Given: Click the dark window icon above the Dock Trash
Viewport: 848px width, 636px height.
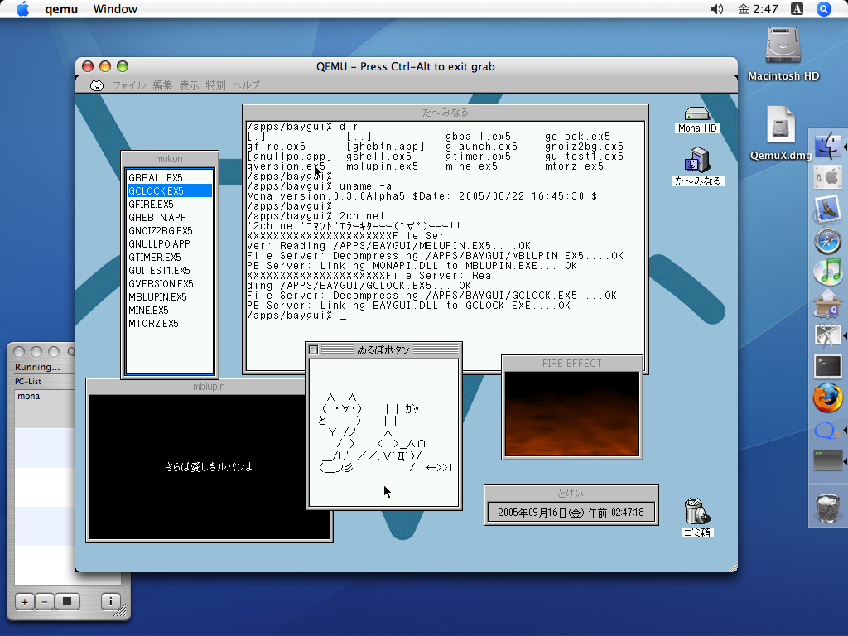Looking at the screenshot, I should [x=828, y=461].
